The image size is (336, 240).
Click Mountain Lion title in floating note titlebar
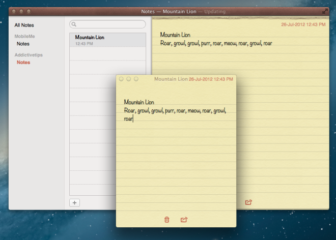[171, 79]
